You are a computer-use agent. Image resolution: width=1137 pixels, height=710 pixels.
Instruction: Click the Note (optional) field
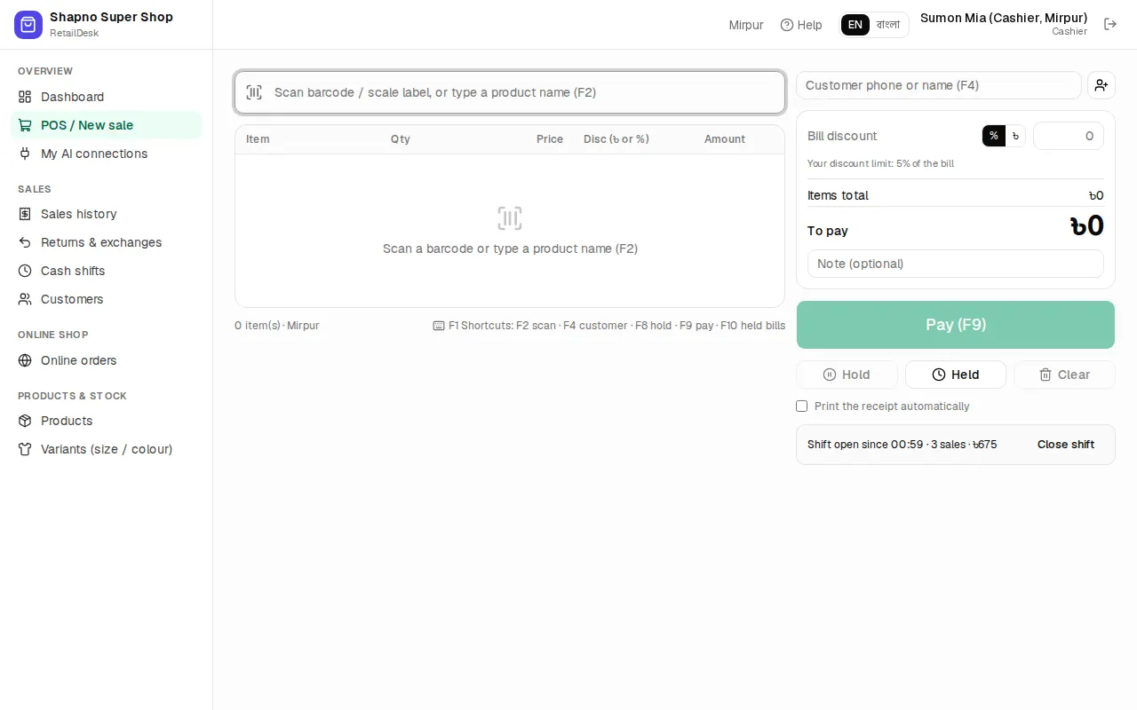click(x=956, y=264)
